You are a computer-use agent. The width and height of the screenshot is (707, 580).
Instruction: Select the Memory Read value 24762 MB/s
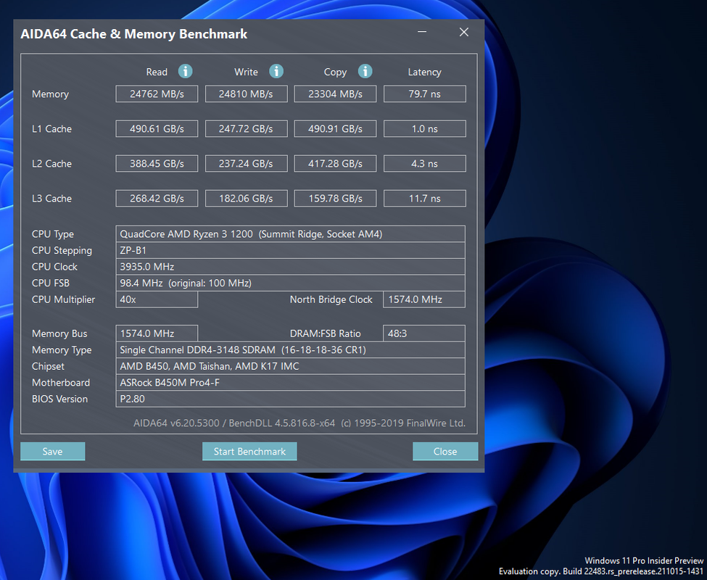[x=157, y=94]
